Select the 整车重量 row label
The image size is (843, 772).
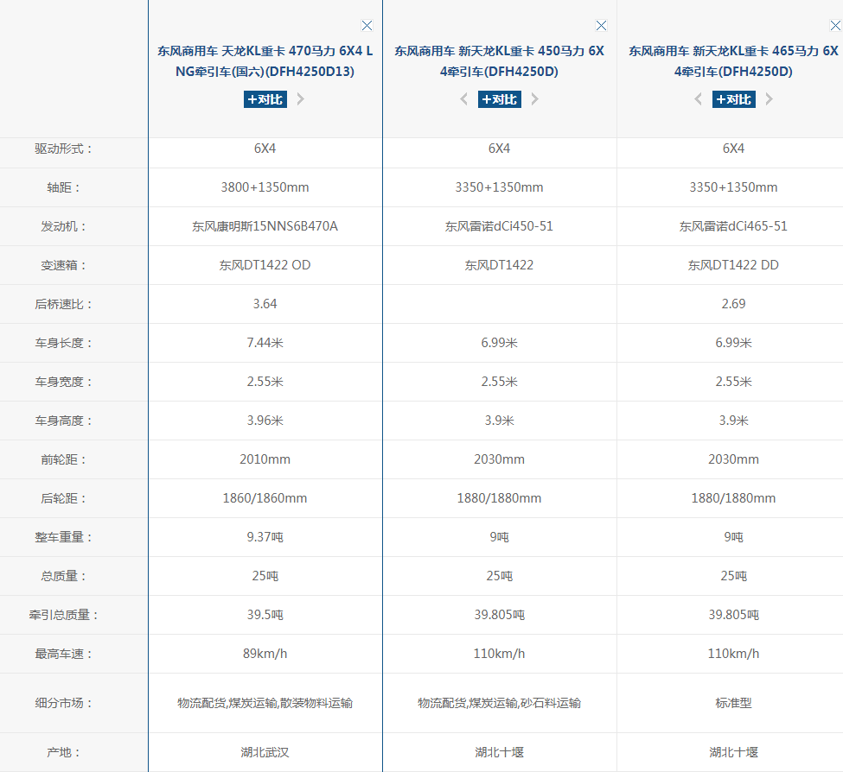tap(63, 537)
